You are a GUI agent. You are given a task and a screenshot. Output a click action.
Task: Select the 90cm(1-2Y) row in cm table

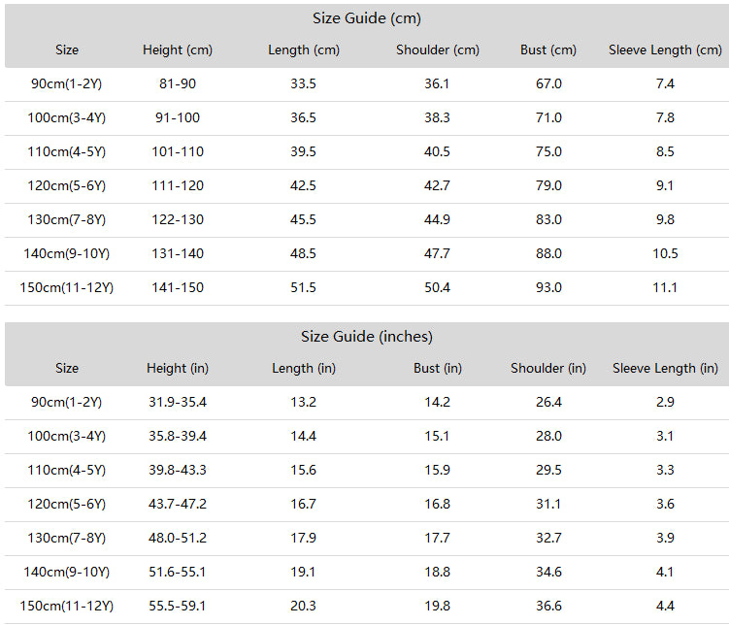click(367, 84)
